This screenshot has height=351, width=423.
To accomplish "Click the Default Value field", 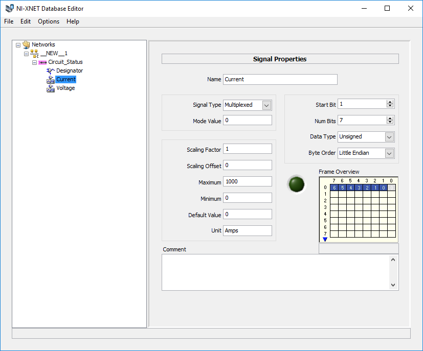I will (248, 215).
